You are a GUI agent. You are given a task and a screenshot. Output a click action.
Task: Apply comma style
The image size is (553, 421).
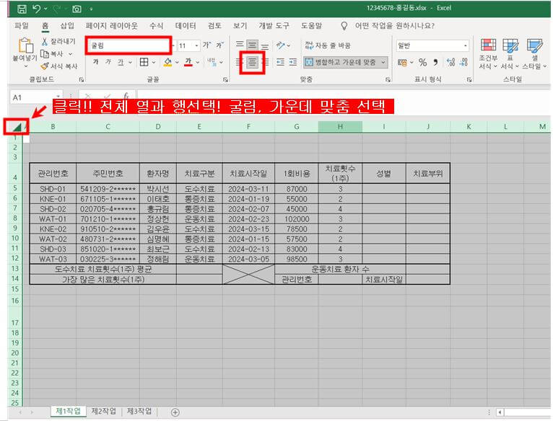pyautogui.click(x=436, y=63)
